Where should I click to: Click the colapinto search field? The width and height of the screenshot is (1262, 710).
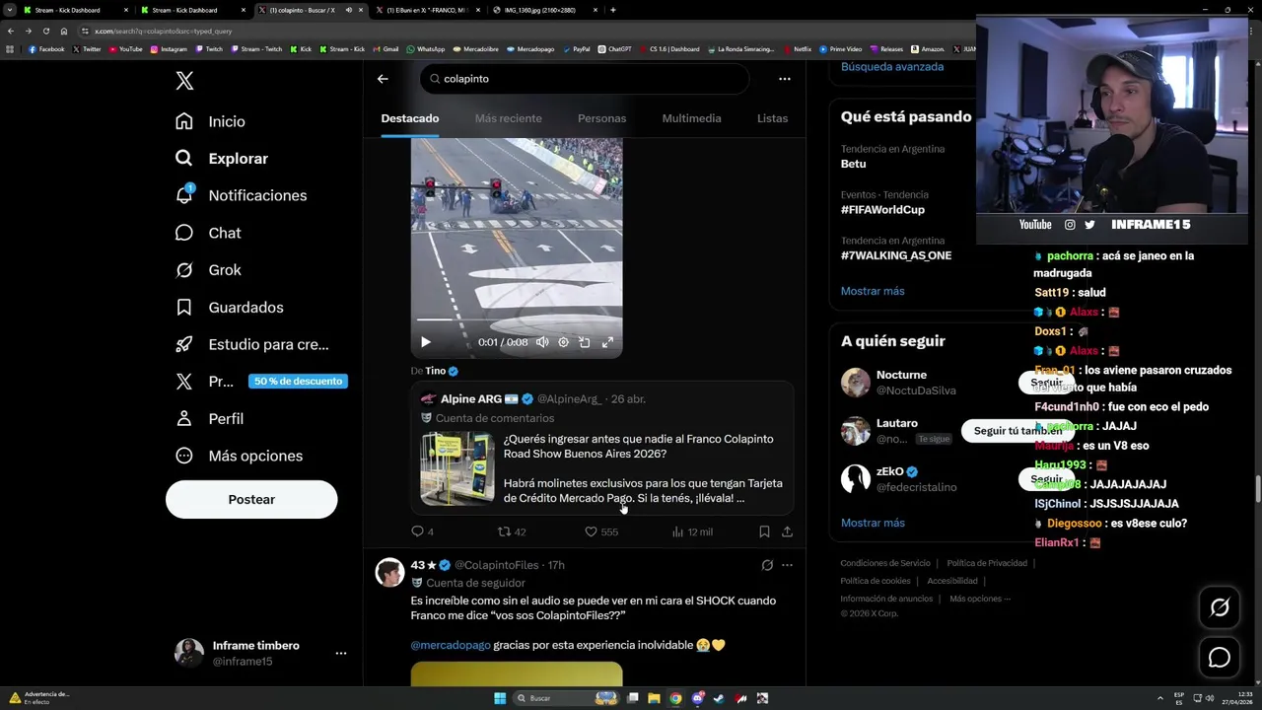[x=584, y=79]
